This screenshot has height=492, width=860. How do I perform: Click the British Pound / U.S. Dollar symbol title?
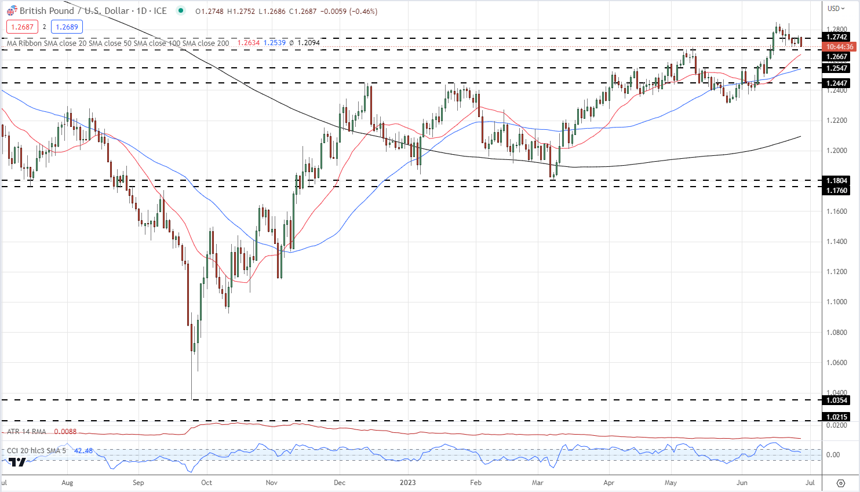(93, 11)
